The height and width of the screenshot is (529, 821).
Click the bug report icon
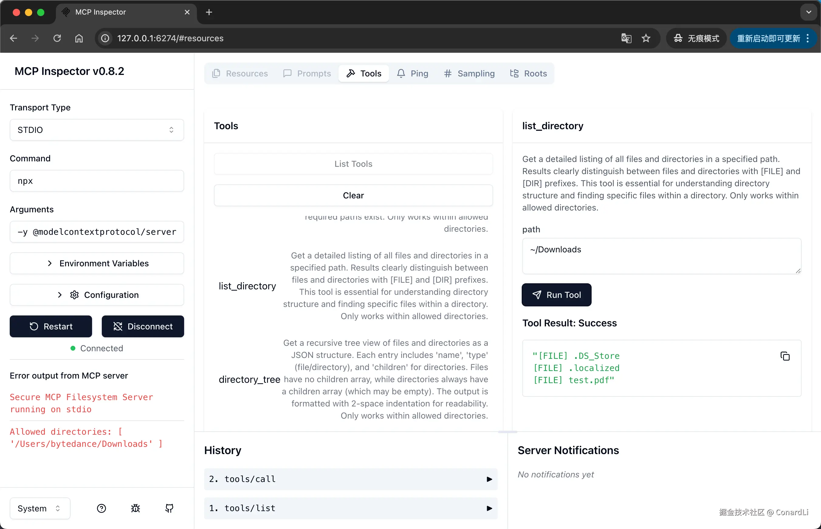[135, 508]
